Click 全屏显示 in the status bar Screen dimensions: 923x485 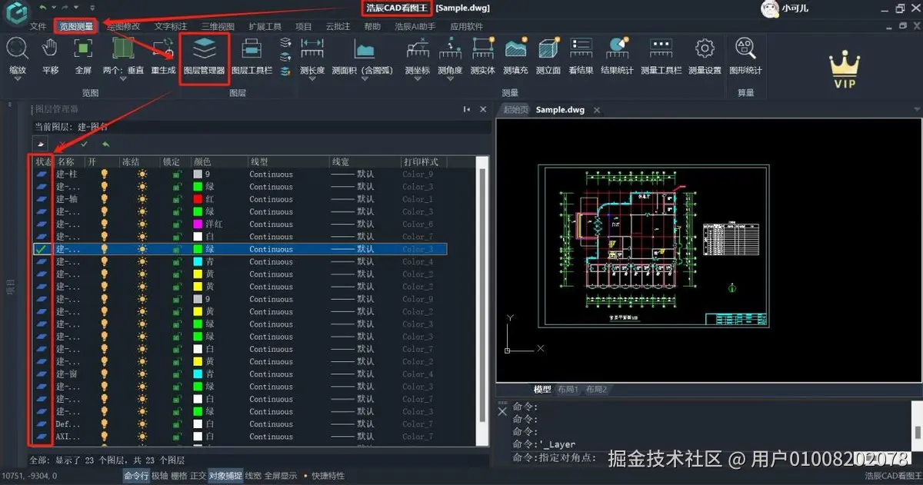[281, 476]
